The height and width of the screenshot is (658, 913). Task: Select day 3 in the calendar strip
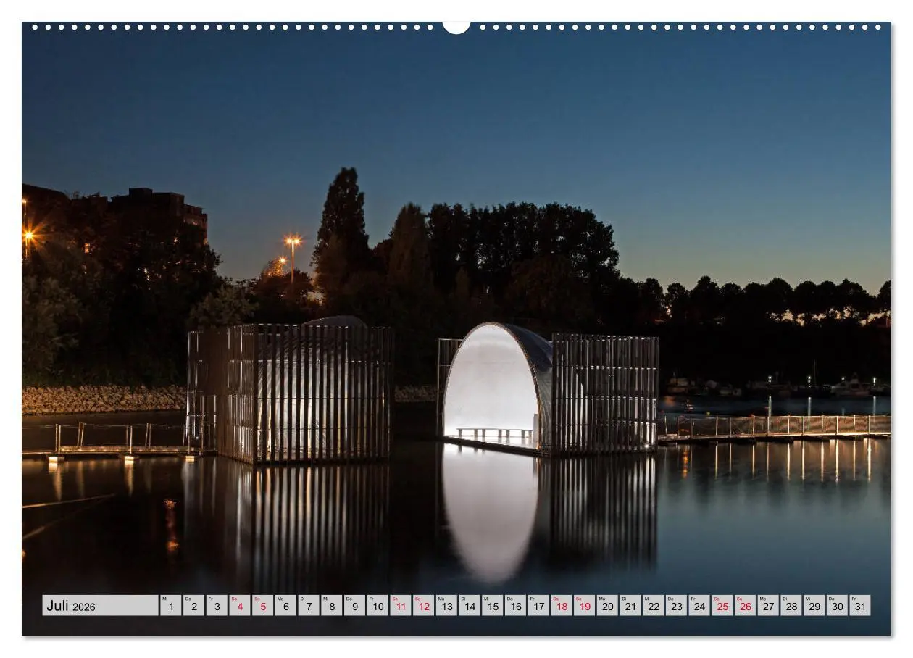coord(217,606)
